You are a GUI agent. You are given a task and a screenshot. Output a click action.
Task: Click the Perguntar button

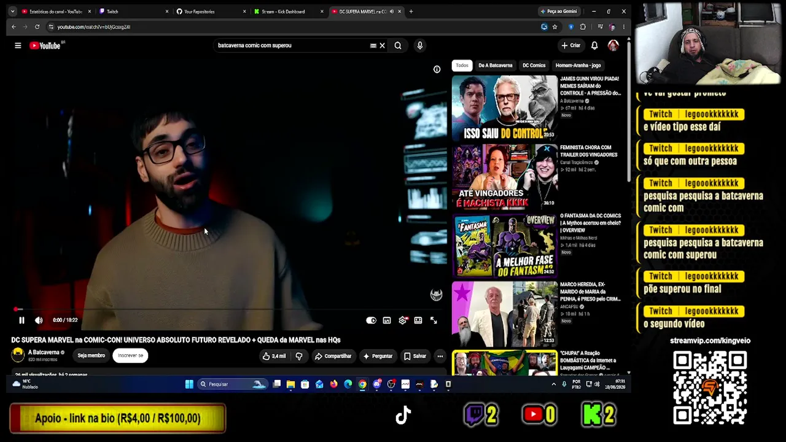click(378, 356)
